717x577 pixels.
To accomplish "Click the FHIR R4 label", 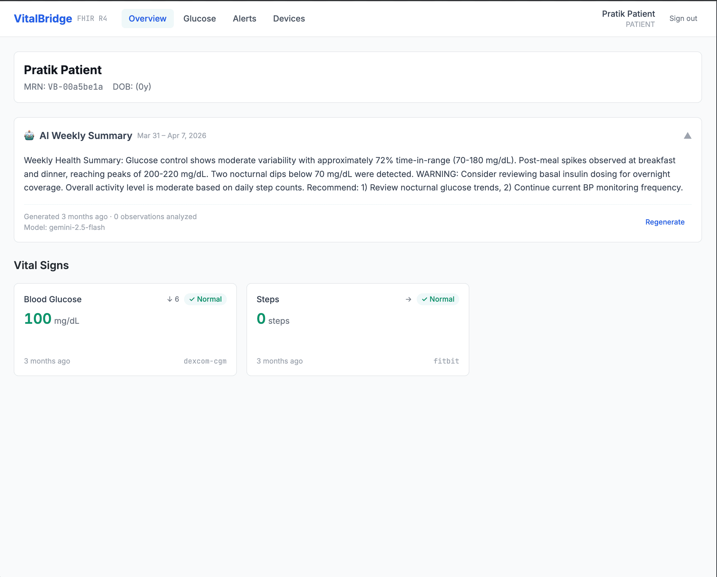I will (x=92, y=19).
